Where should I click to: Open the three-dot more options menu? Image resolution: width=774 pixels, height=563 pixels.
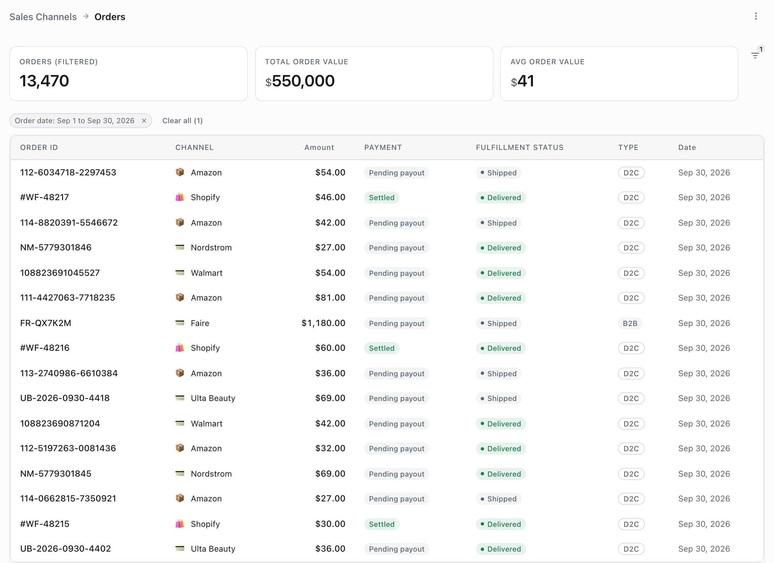point(756,16)
